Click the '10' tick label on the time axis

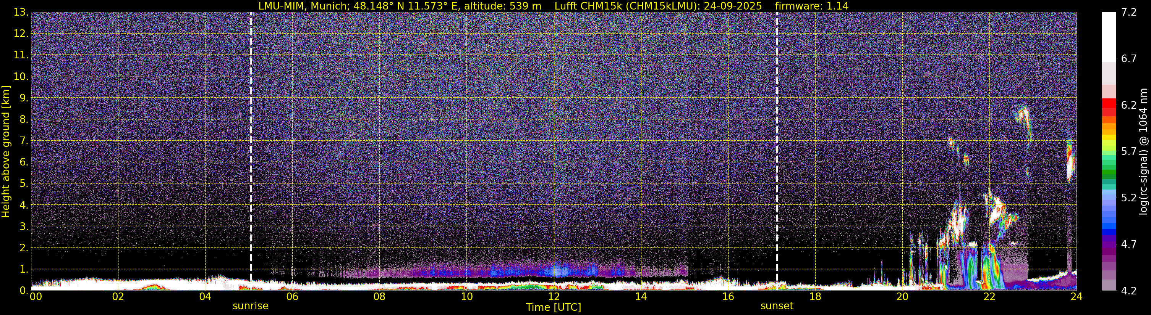pos(466,297)
